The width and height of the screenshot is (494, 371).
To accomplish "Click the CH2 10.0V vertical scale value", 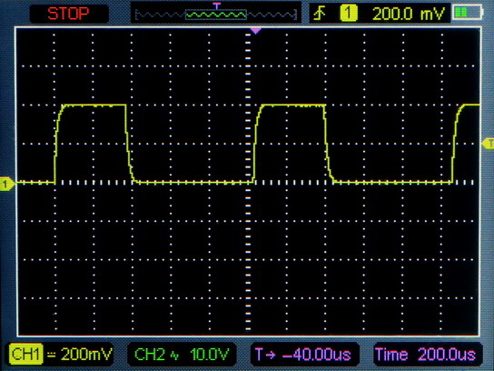I will 209,355.
